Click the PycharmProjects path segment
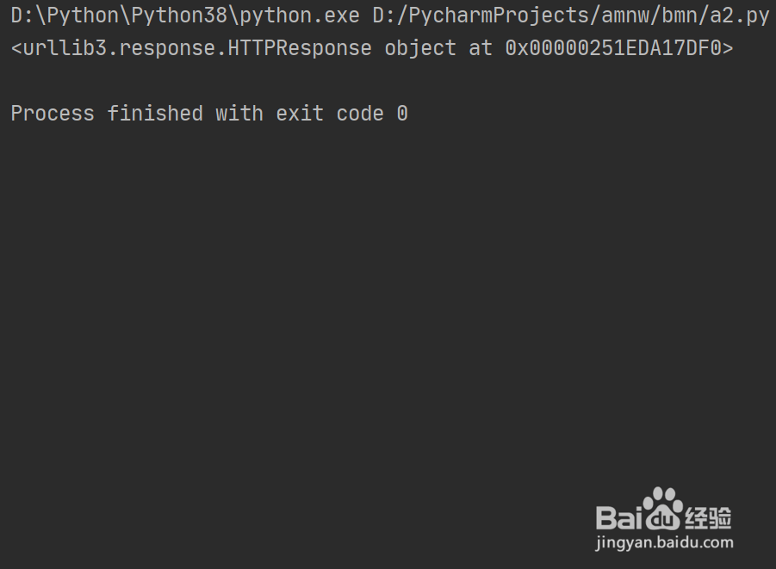The width and height of the screenshot is (776, 569). click(x=499, y=15)
